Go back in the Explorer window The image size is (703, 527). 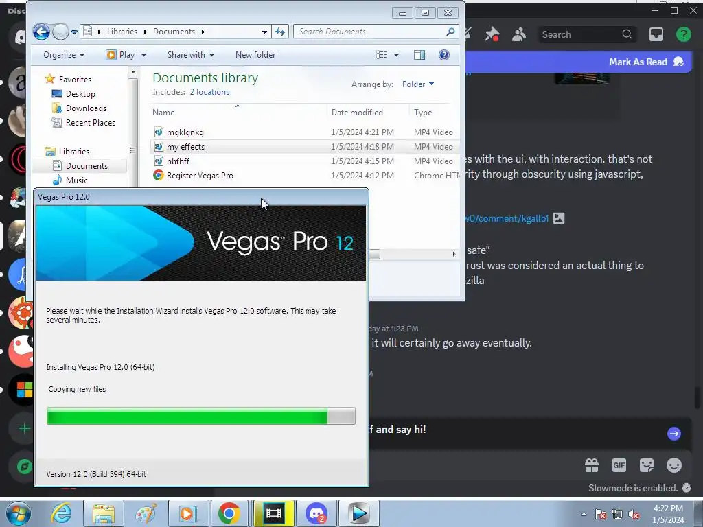tap(41, 32)
